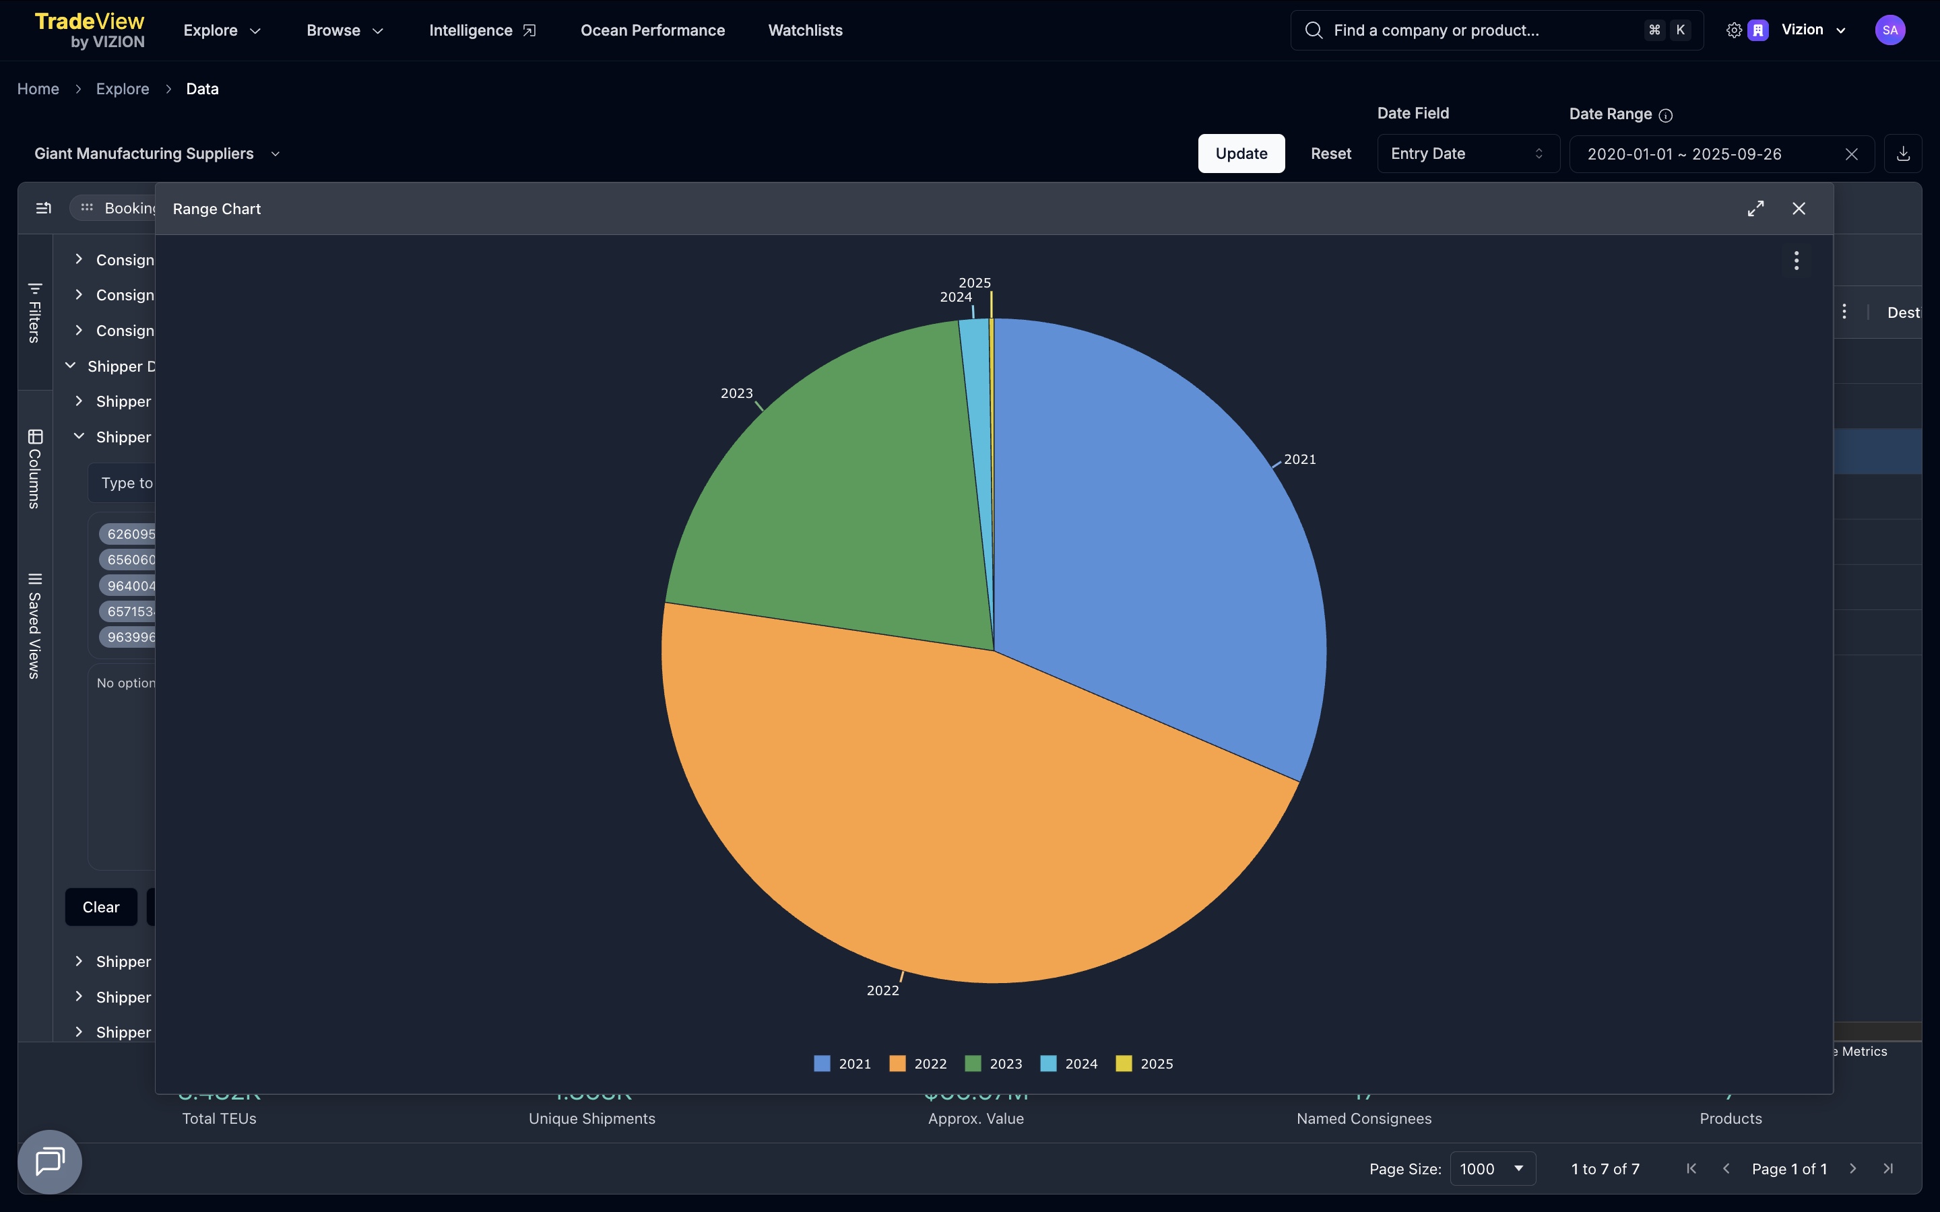Toggle the sidebar panel collapse icon
1940x1212 pixels.
[43, 209]
